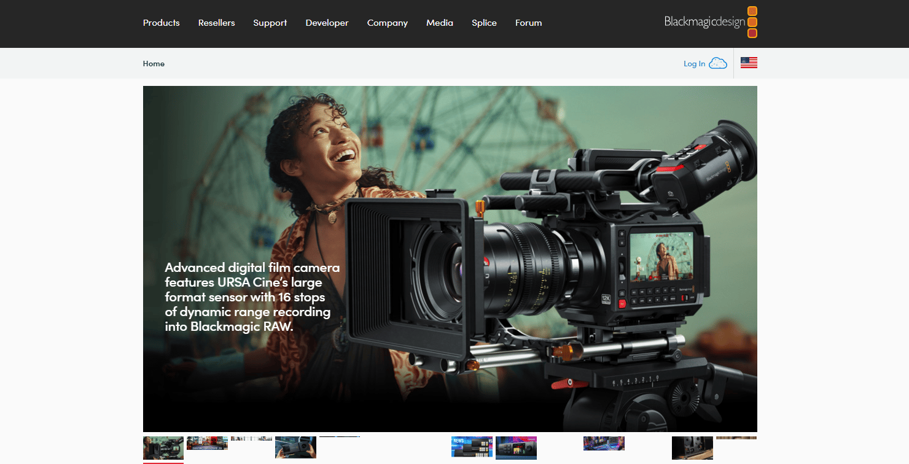
Task: Select the audio mixing console thumbnail
Action: [604, 443]
